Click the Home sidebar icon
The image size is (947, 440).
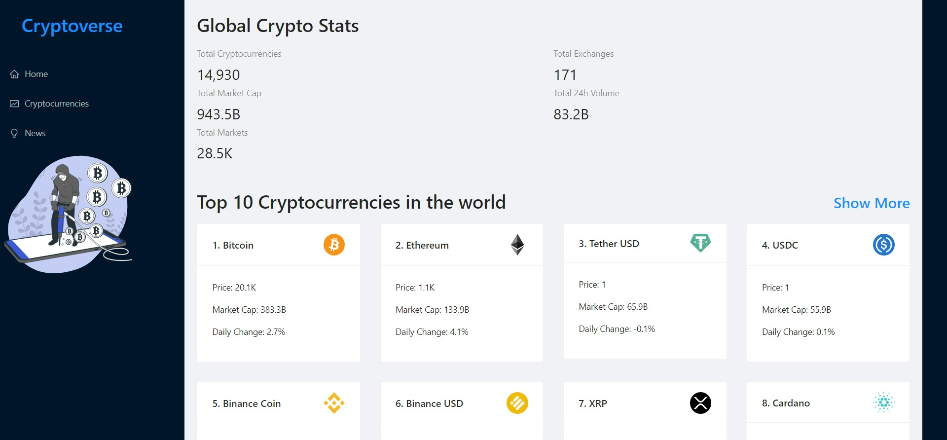tap(14, 73)
